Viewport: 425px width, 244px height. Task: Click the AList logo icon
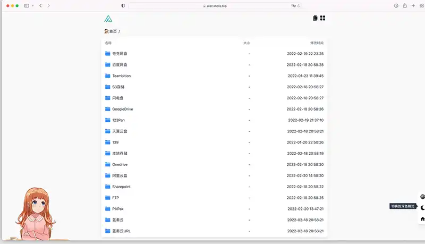coord(108,19)
